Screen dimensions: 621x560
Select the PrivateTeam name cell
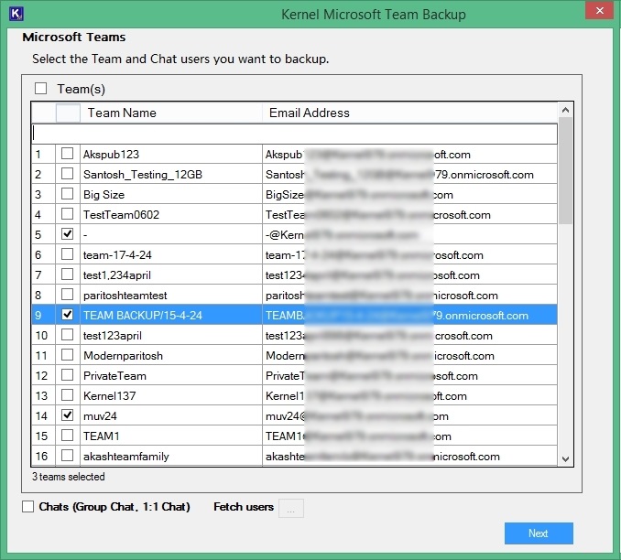click(171, 375)
